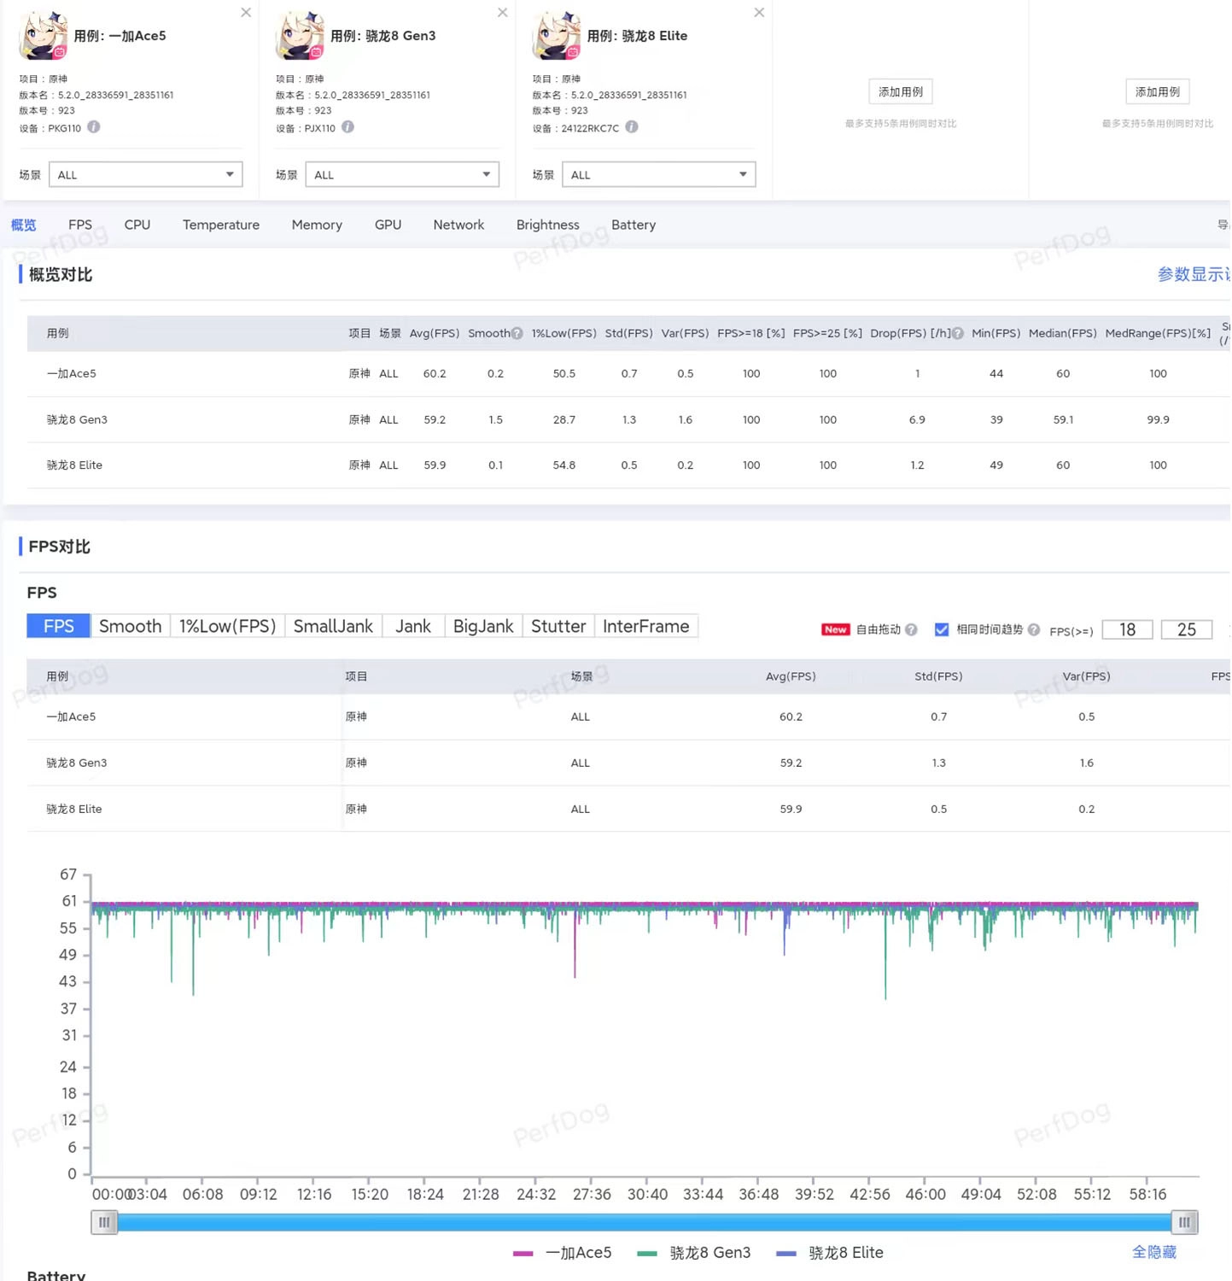Click help icon next to Drop(FPS) column header
The image size is (1232, 1281).
[x=958, y=334]
